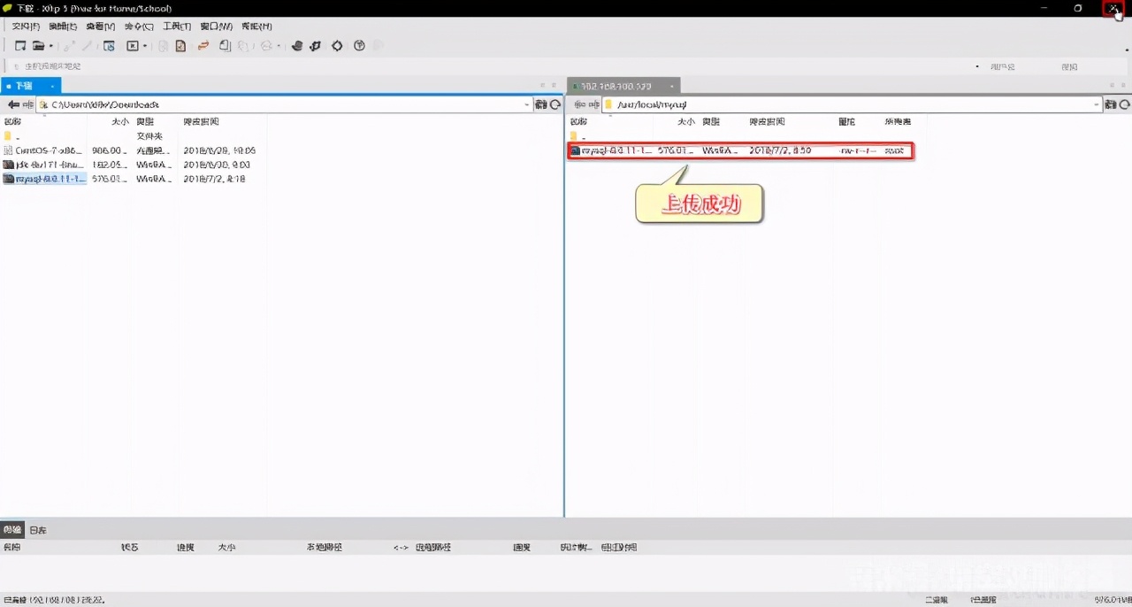Click the orange transfer arrows toolbar icon
Image resolution: width=1132 pixels, height=607 pixels.
[x=203, y=46]
